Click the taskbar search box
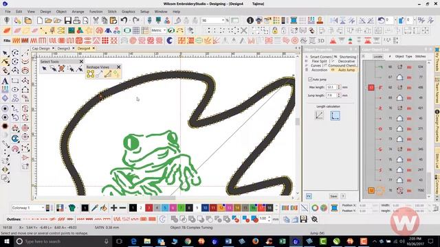 (63, 241)
